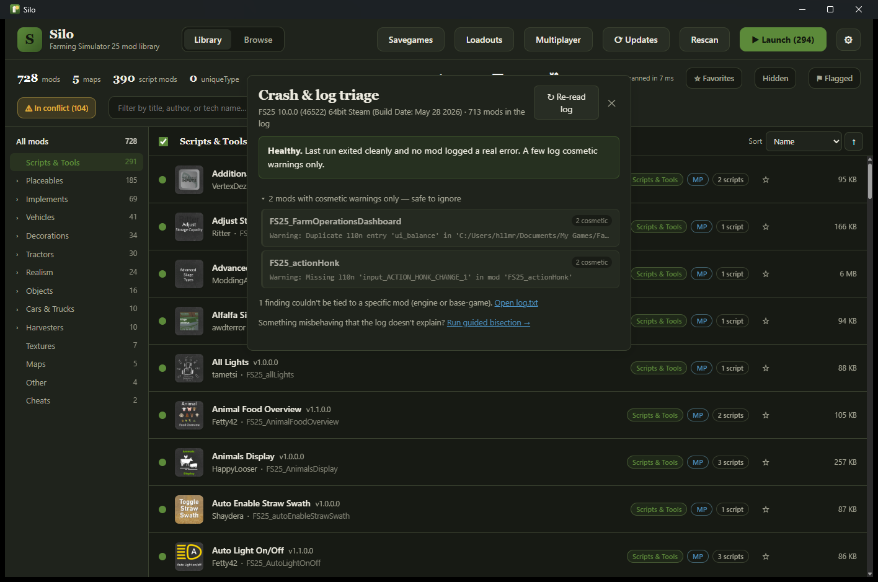
Task: Launch the game with 294 mods
Action: pyautogui.click(x=783, y=40)
